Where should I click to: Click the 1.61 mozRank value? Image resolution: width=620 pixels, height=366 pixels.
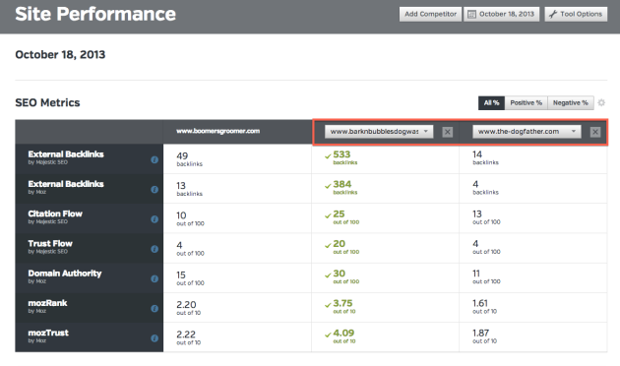coord(480,304)
